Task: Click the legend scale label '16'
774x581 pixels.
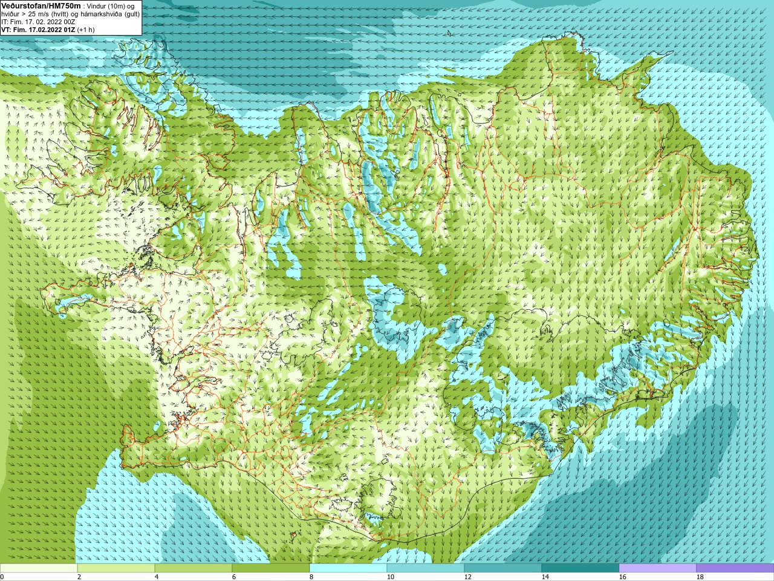Action: [x=623, y=577]
